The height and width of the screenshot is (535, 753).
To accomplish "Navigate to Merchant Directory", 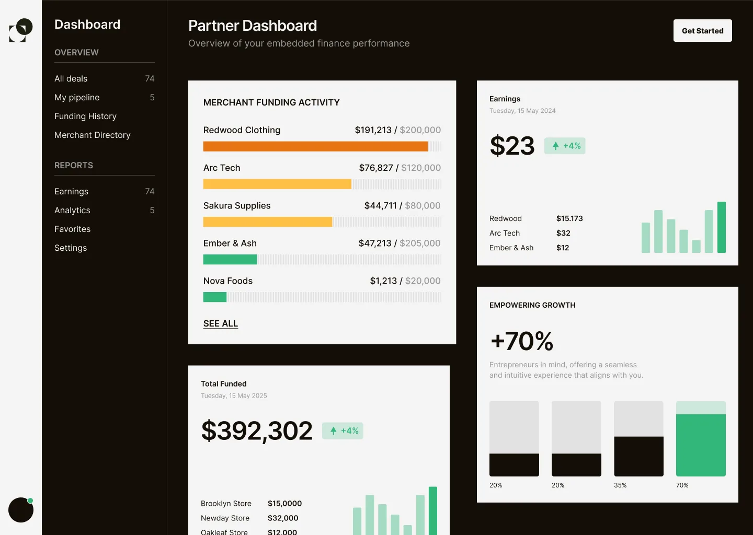I will tap(93, 135).
